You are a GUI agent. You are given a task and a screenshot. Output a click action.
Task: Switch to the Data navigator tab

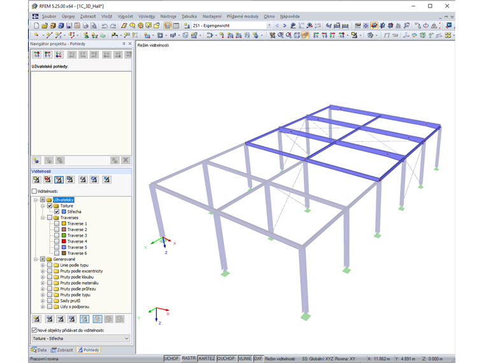point(39,350)
